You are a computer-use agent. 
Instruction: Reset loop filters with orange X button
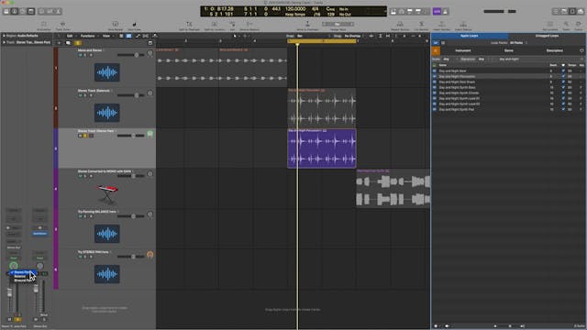(437, 50)
